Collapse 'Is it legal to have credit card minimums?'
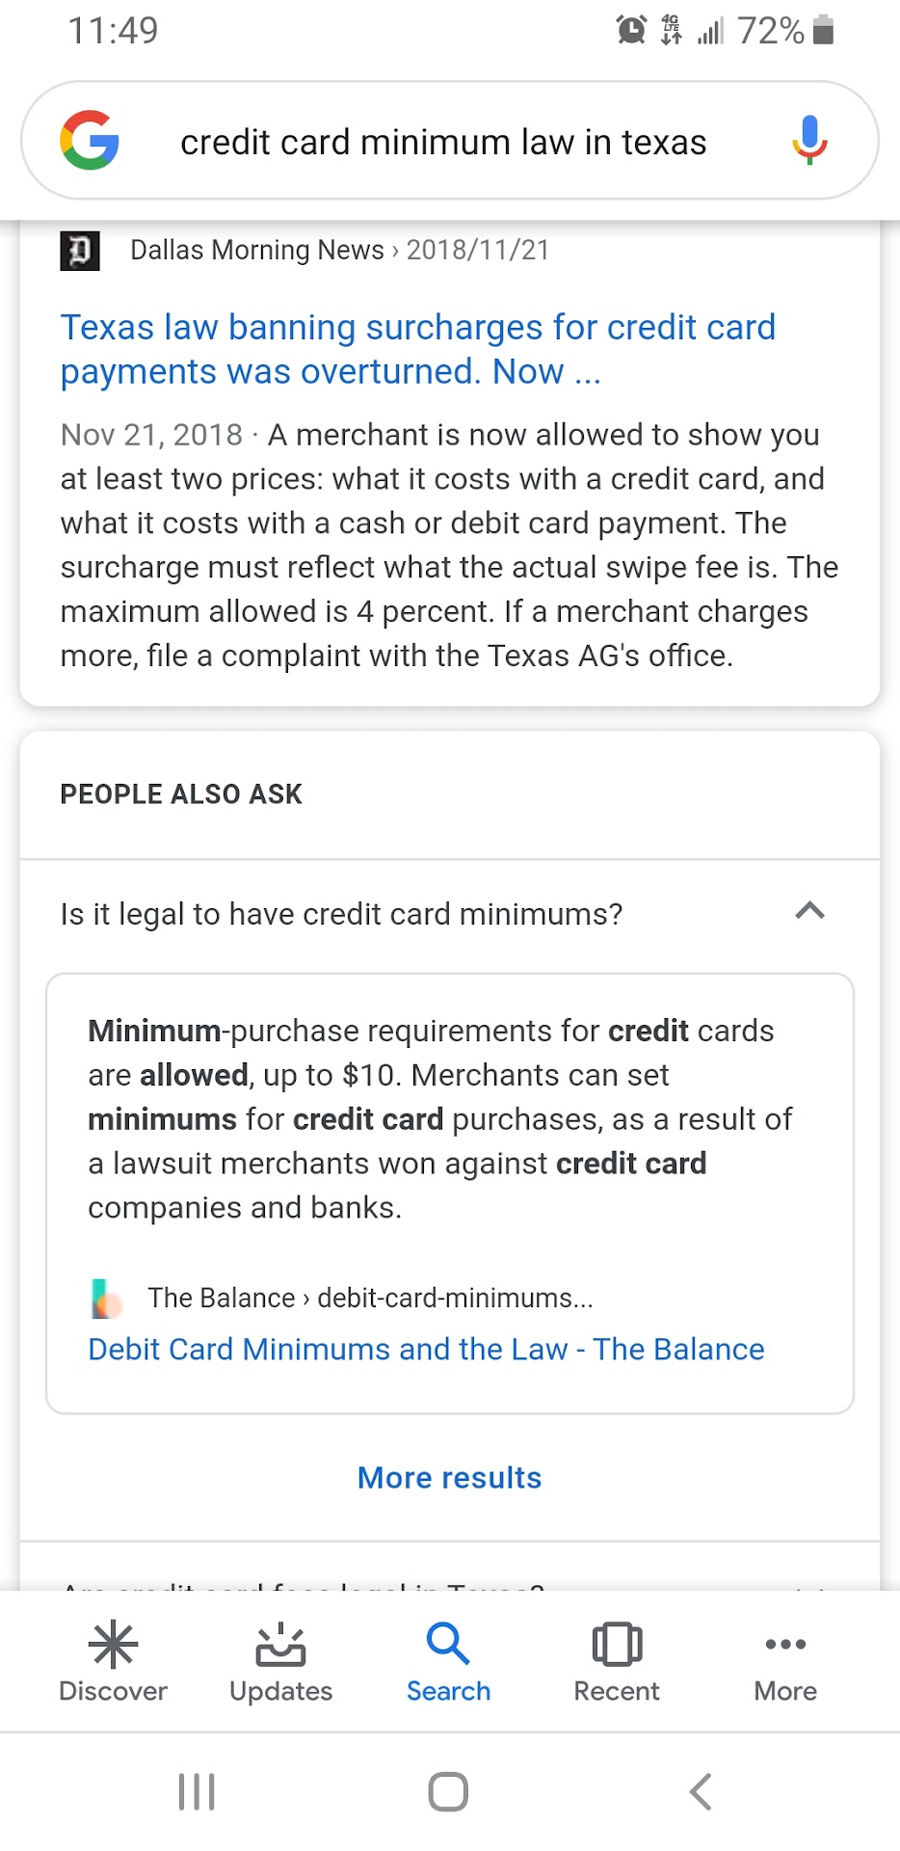This screenshot has width=900, height=1851. [x=341, y=914]
